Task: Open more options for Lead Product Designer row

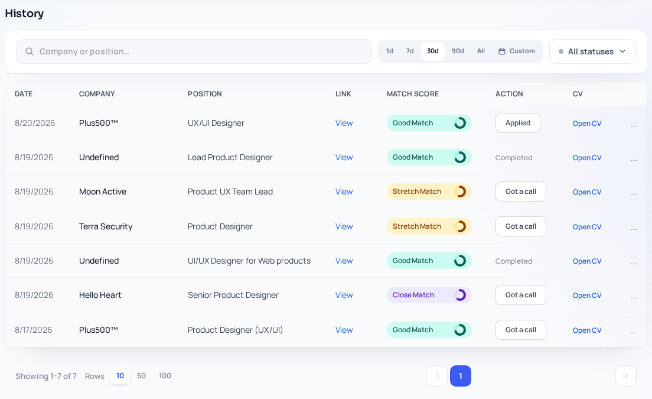Action: pyautogui.click(x=633, y=160)
